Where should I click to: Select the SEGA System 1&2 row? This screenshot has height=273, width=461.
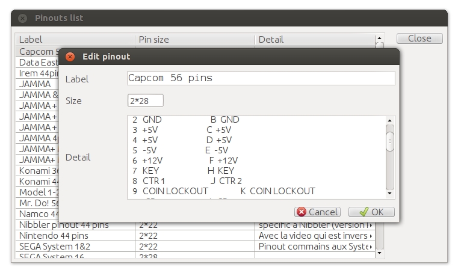[195, 247]
